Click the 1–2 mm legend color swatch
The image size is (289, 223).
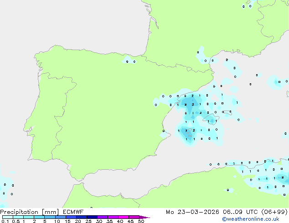coord(29,217)
